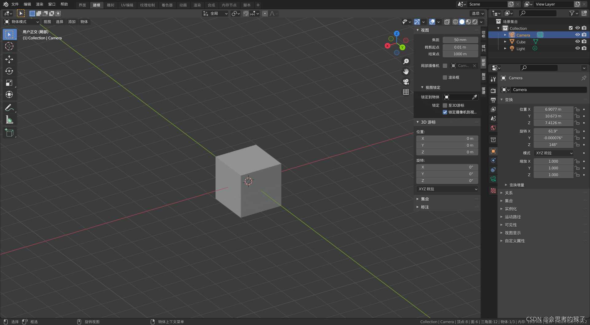Open the object mode dropdown
Viewport: 590px width, 325px height.
click(22, 22)
